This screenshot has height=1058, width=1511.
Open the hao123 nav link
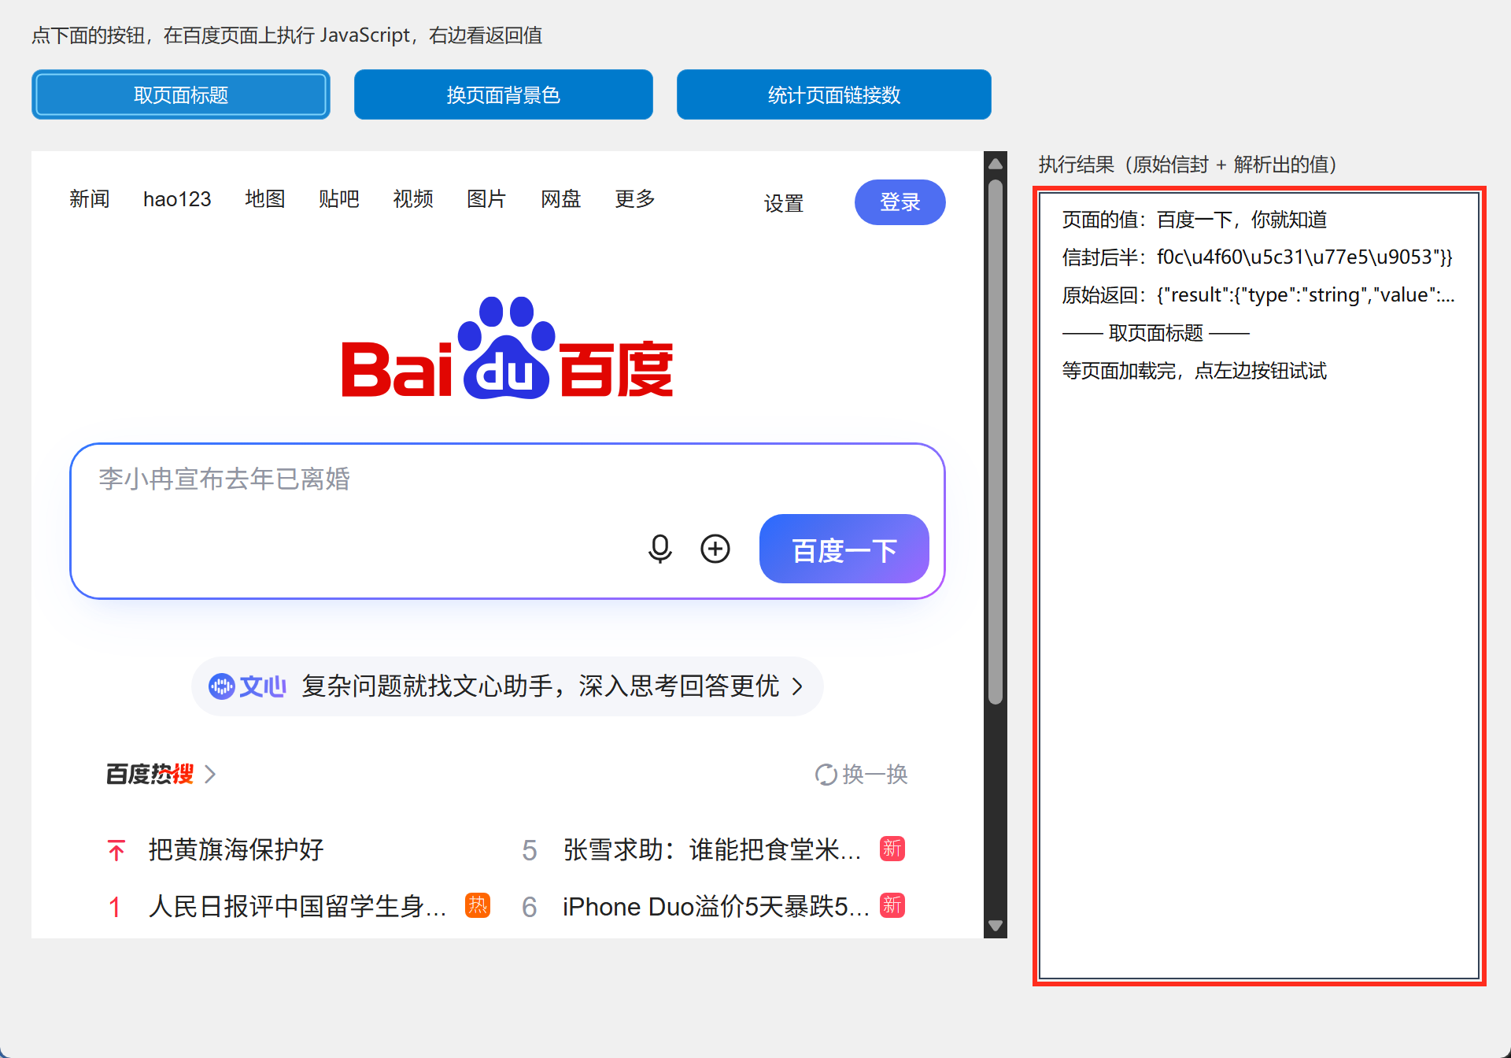(177, 199)
